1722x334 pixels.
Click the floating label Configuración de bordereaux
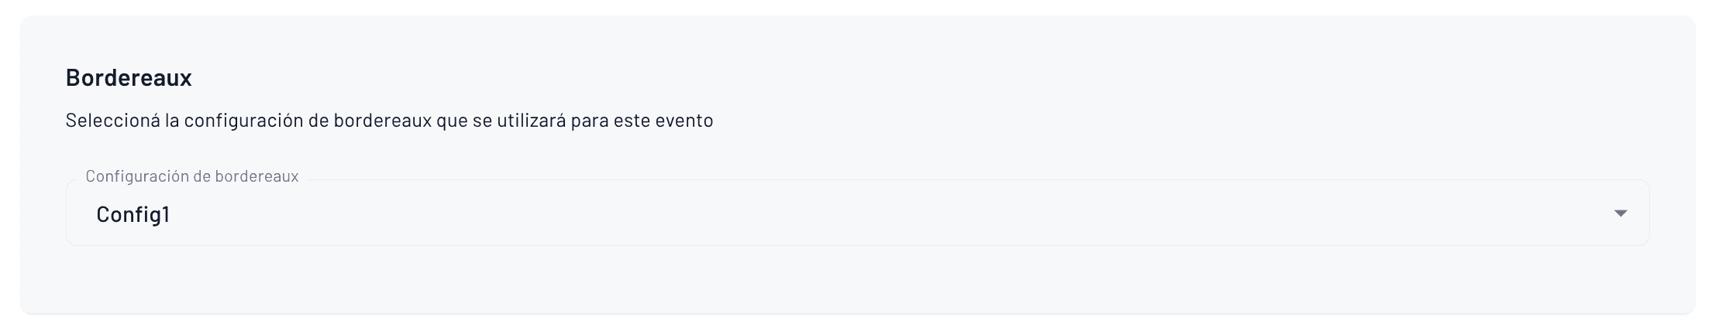(191, 176)
